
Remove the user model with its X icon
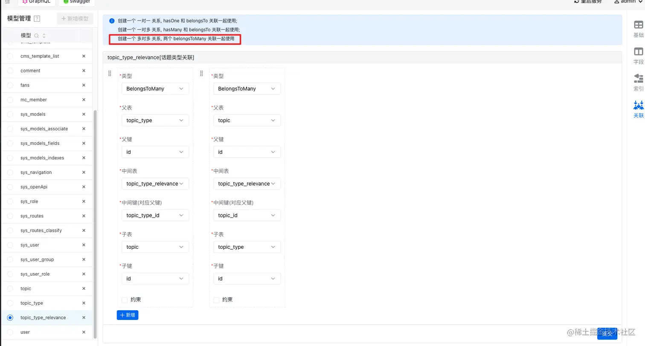click(84, 332)
